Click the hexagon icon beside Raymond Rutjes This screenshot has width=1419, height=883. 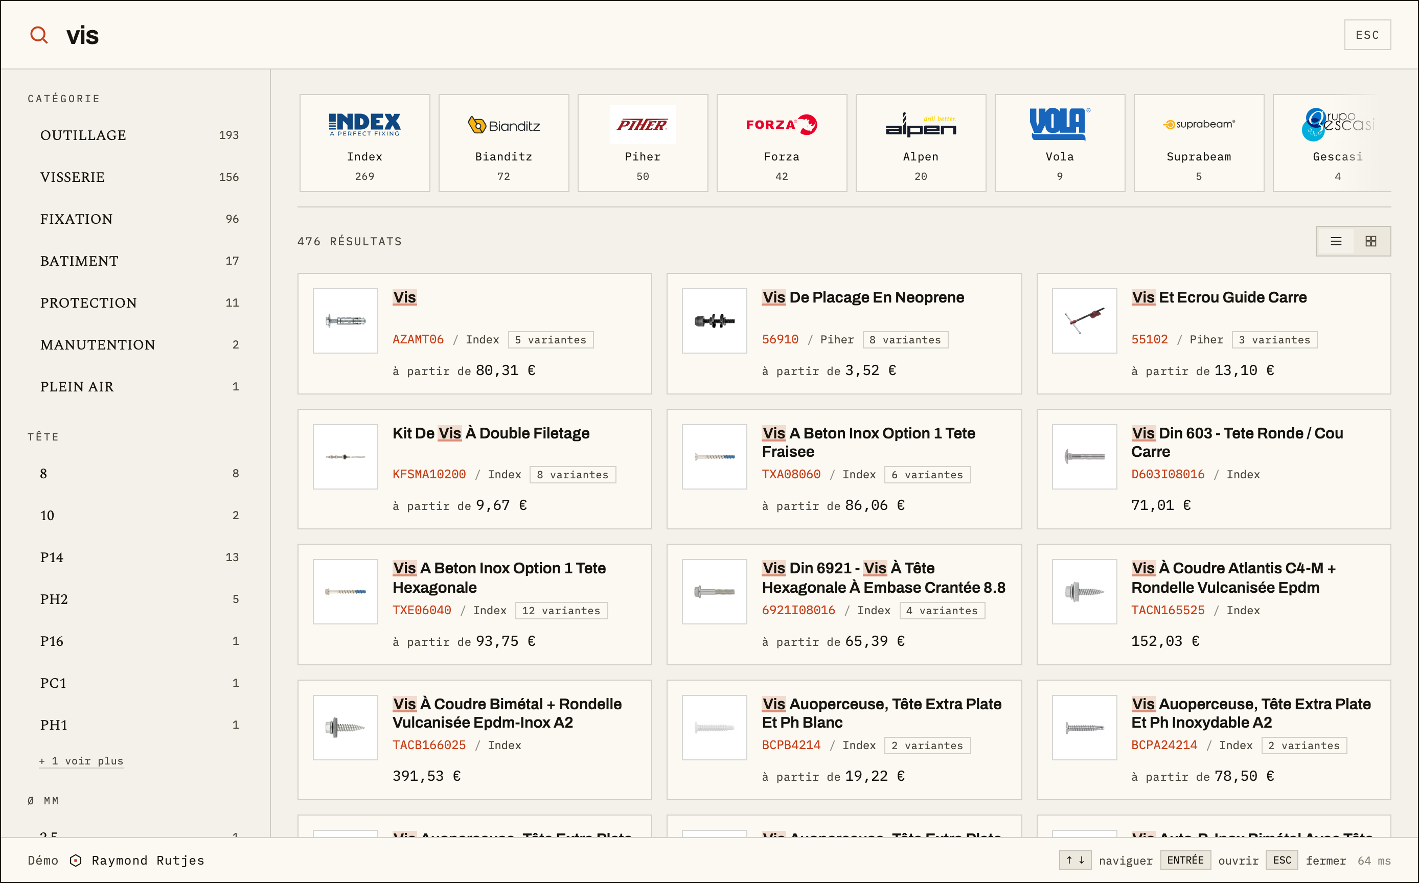(75, 860)
